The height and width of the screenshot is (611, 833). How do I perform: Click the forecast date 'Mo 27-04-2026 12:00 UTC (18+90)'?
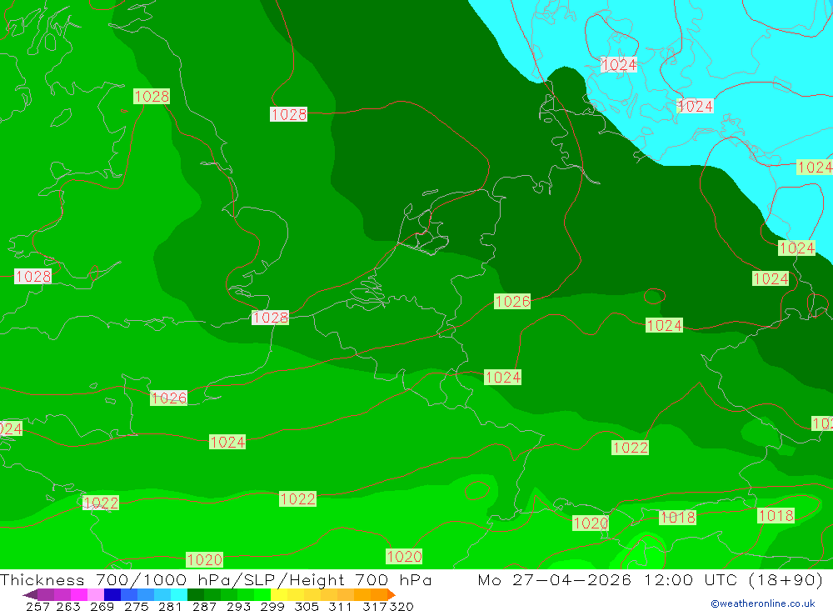point(651,579)
